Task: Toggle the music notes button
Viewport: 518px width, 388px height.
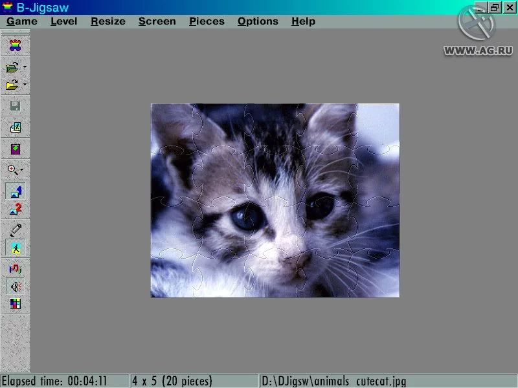Action: [x=15, y=269]
